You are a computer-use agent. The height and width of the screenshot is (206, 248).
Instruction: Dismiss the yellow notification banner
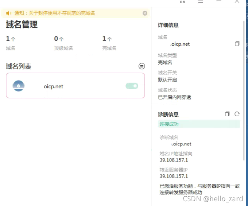[145, 13]
